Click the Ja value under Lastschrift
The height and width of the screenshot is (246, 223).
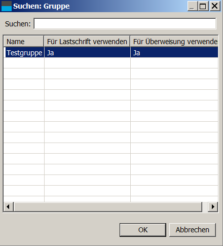pos(50,53)
